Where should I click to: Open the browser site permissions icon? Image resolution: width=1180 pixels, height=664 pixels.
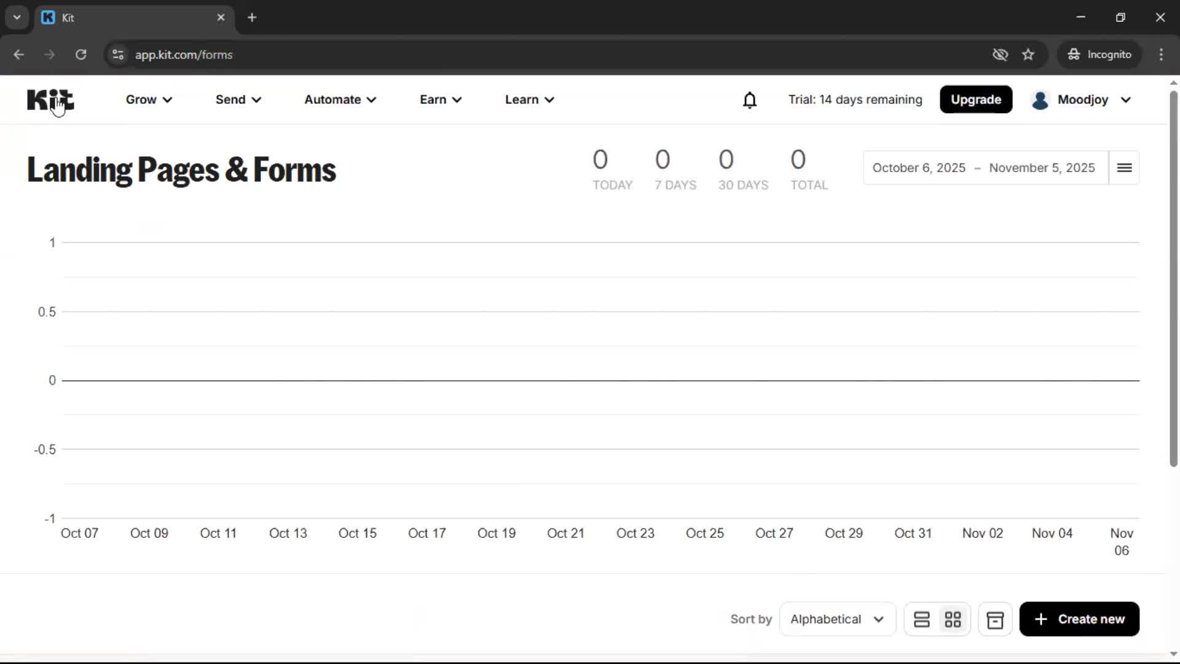[117, 55]
